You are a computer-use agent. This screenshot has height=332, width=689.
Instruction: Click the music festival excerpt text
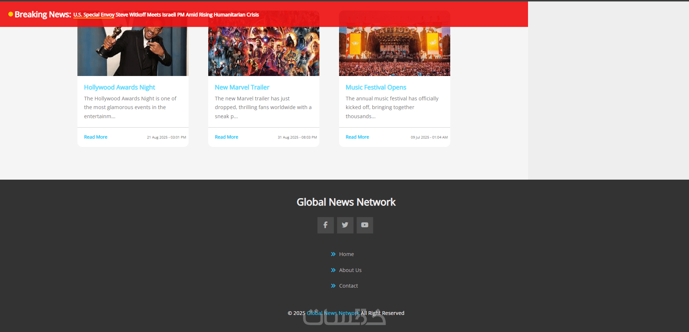392,107
